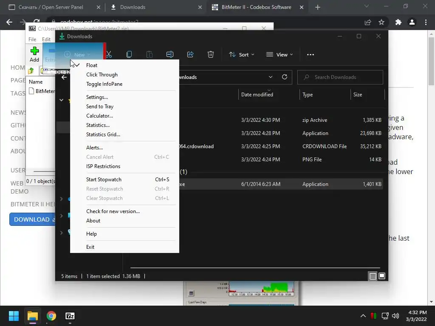This screenshot has width=435, height=326.
Task: Open the See more ellipsis in Downloads toolbar
Action: point(311,55)
